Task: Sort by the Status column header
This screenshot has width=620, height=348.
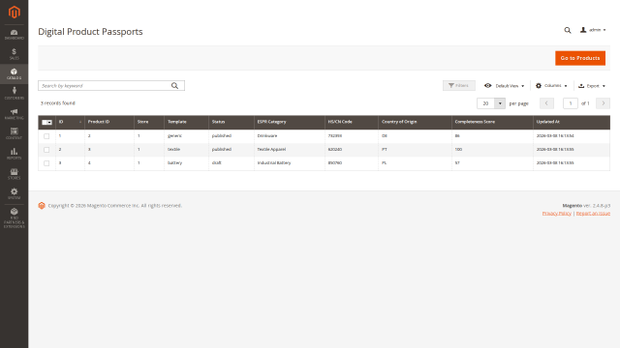Action: tap(232, 122)
